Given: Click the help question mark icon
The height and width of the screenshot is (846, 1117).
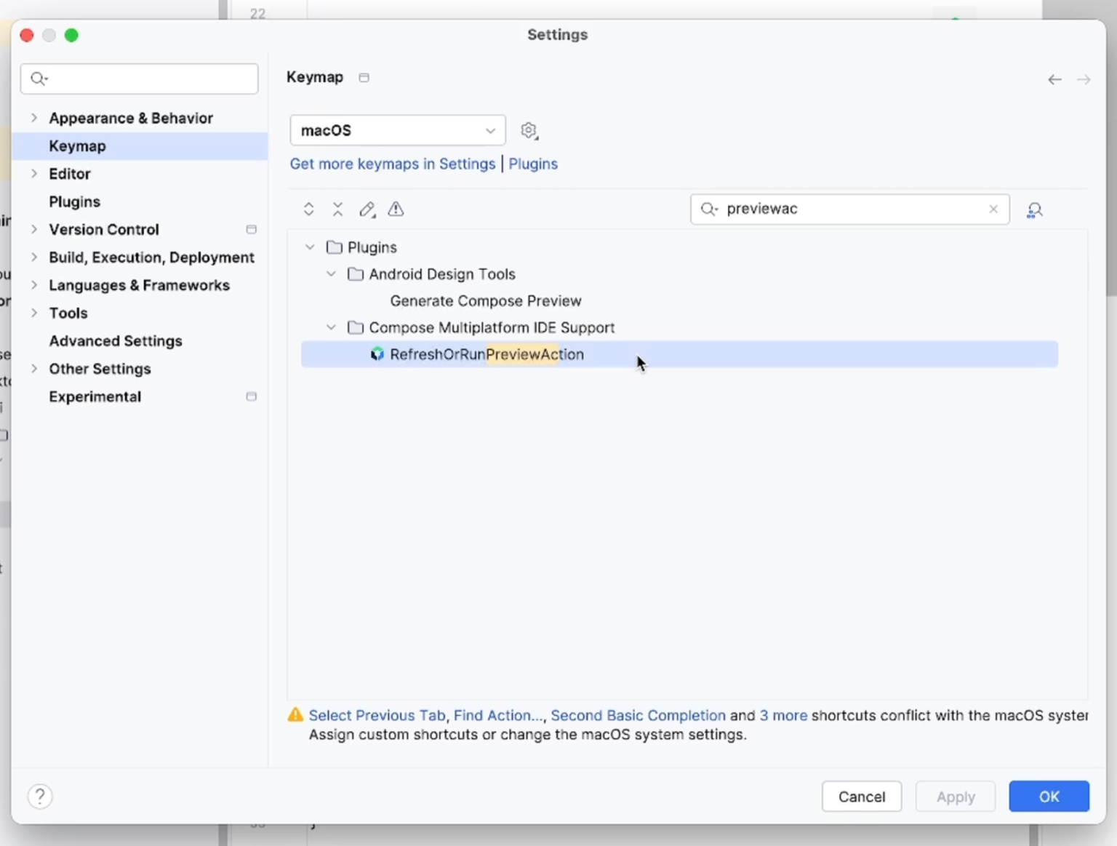Looking at the screenshot, I should 40,796.
